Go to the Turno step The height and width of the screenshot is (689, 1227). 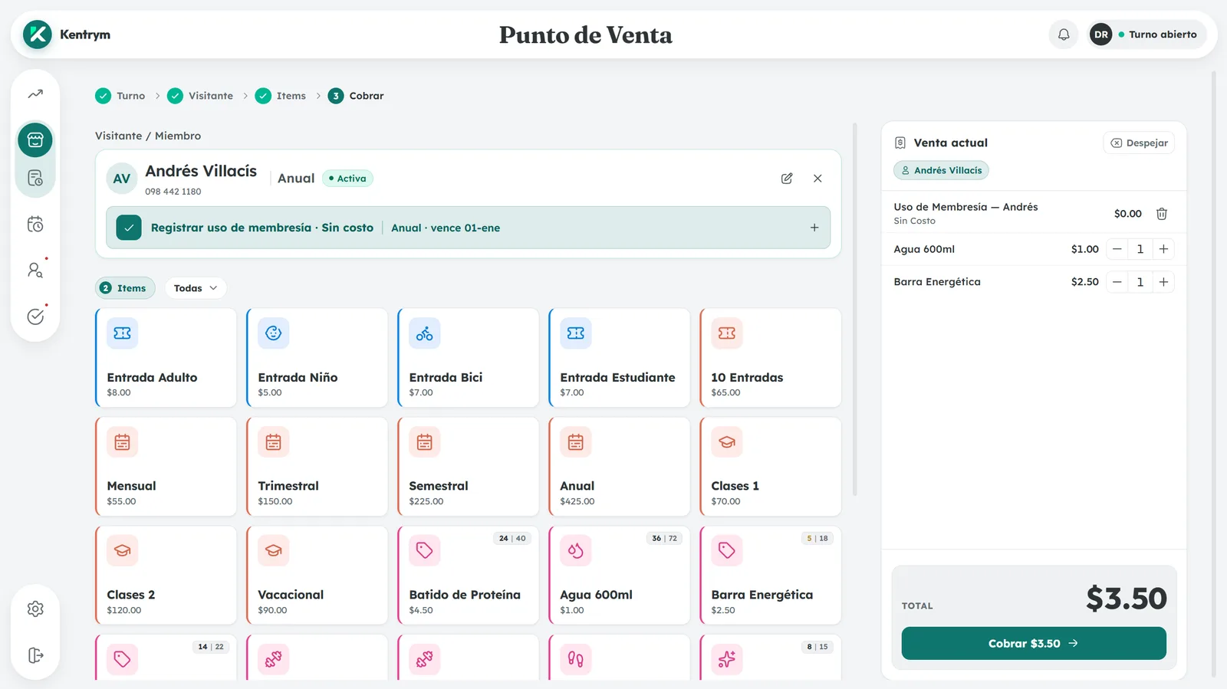[120, 96]
